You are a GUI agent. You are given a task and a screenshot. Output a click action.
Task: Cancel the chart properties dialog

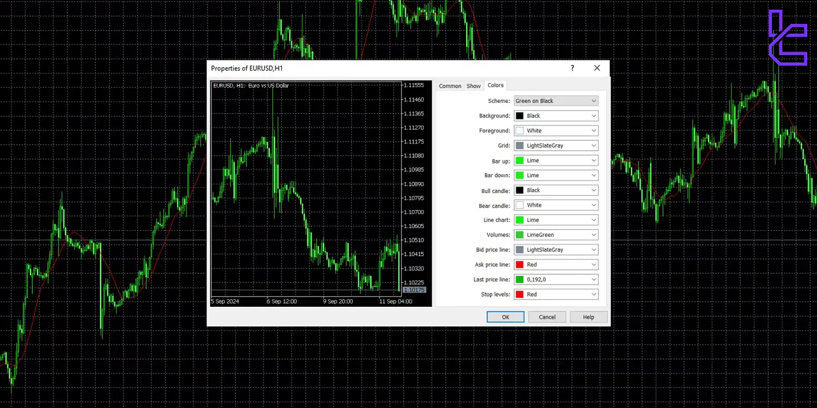(x=546, y=317)
